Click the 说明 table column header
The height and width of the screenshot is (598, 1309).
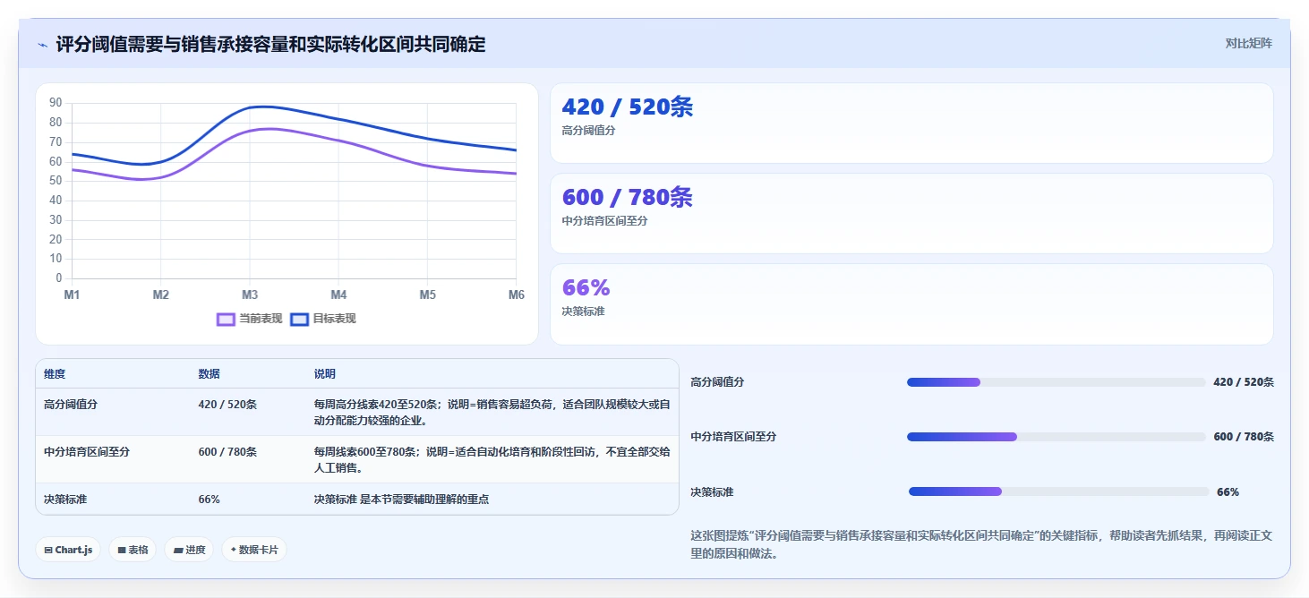[x=324, y=374]
